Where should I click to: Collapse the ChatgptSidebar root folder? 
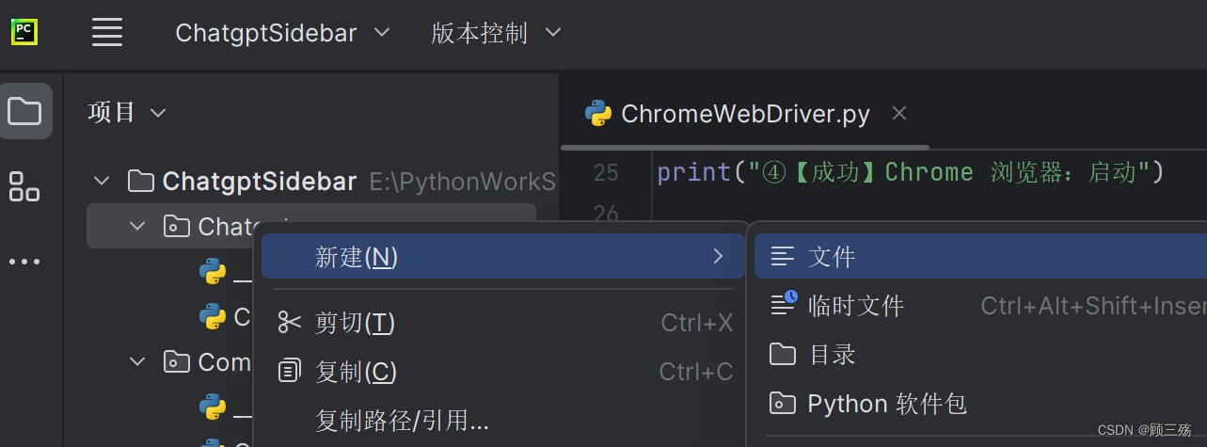[103, 181]
